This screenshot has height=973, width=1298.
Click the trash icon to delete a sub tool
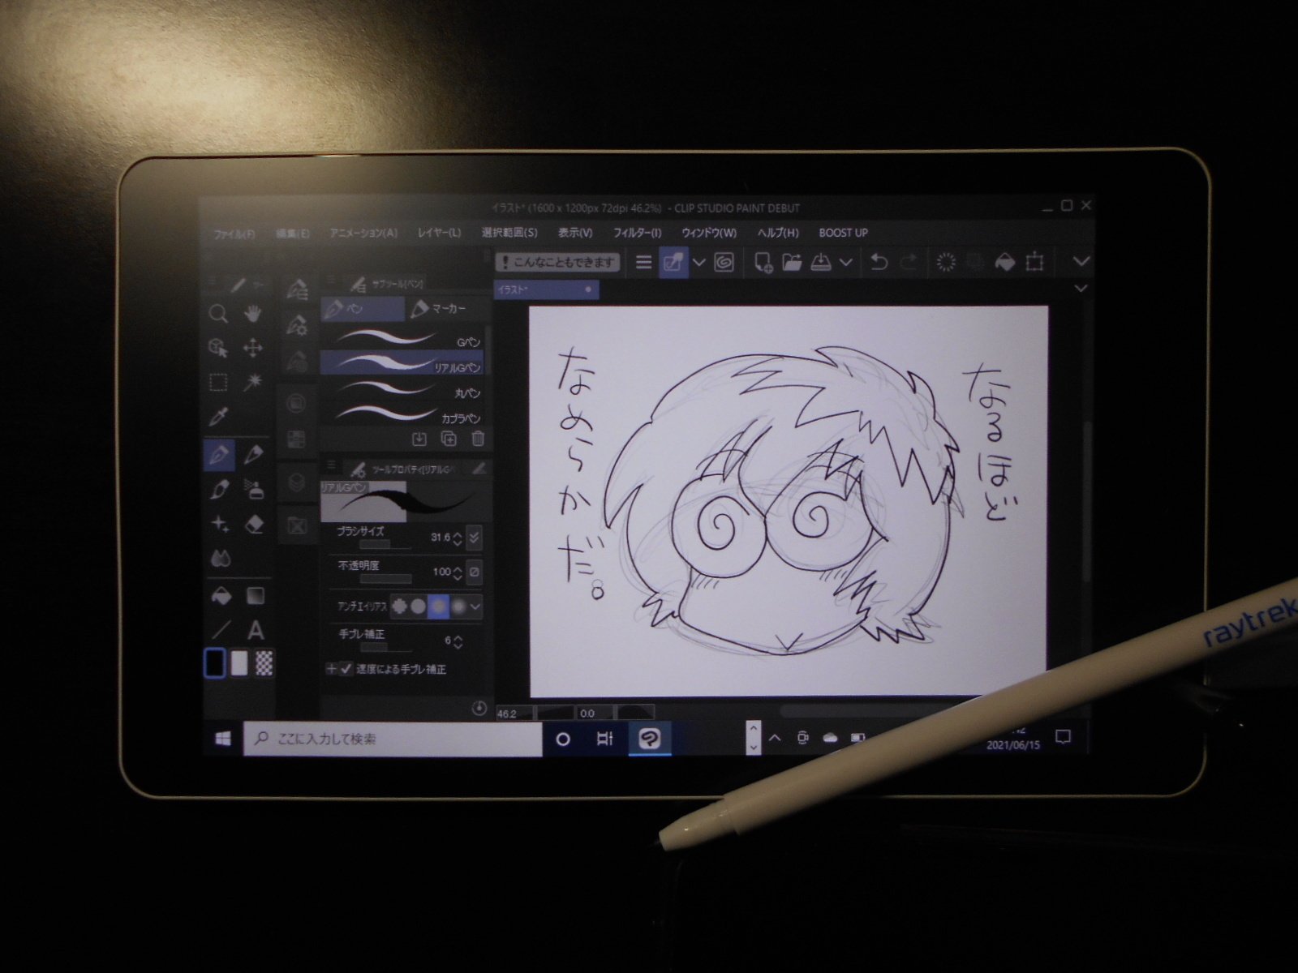(x=477, y=439)
